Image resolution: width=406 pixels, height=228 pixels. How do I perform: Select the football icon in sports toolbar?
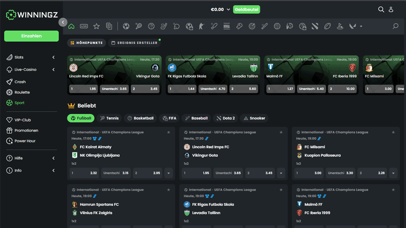click(x=126, y=26)
